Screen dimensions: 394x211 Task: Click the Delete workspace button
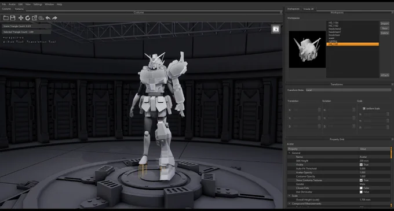pos(385,33)
